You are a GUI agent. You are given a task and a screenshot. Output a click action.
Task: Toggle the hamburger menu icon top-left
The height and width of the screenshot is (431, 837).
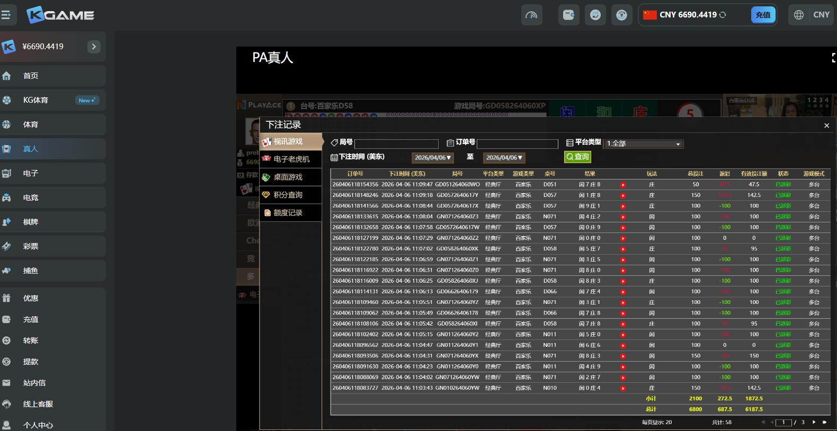pyautogui.click(x=6, y=15)
